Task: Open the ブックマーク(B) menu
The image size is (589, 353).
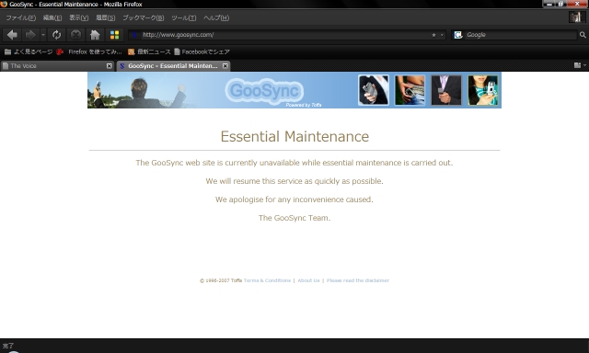Action: point(144,17)
